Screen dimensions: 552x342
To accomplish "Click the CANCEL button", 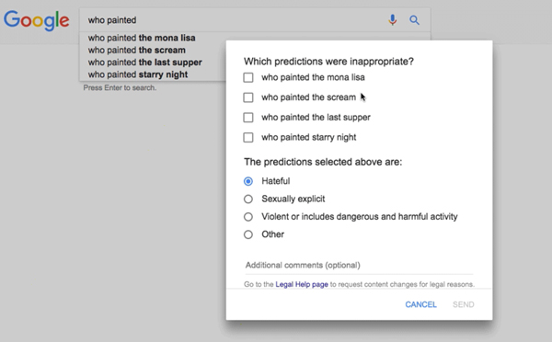I will click(420, 304).
